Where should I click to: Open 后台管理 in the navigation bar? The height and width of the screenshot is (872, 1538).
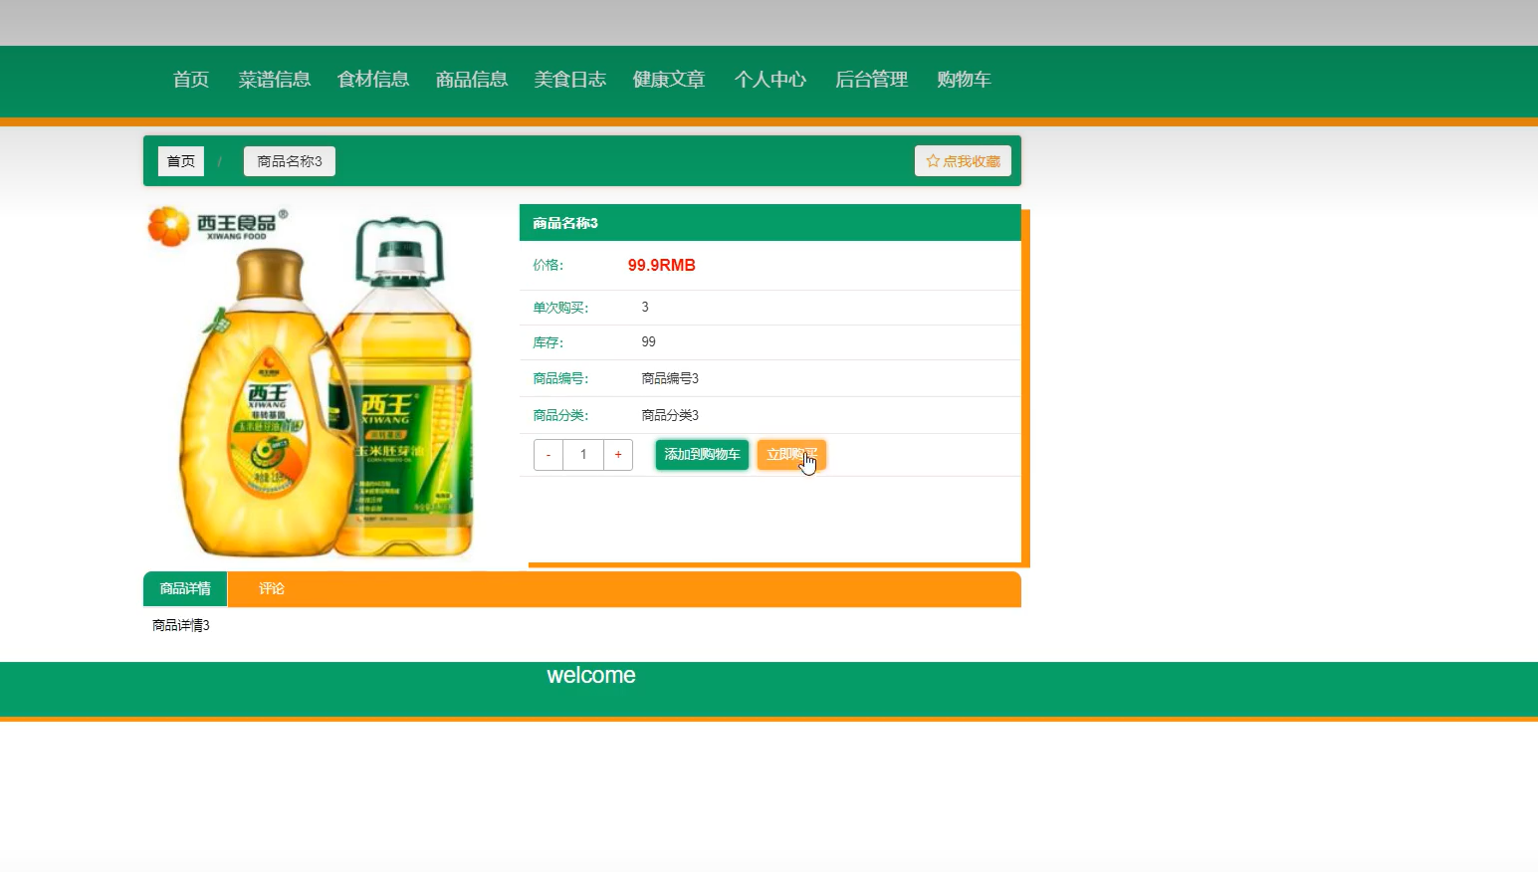872,80
